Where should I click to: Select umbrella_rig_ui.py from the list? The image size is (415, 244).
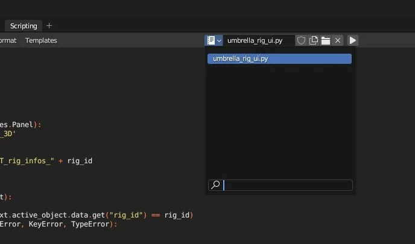(279, 58)
